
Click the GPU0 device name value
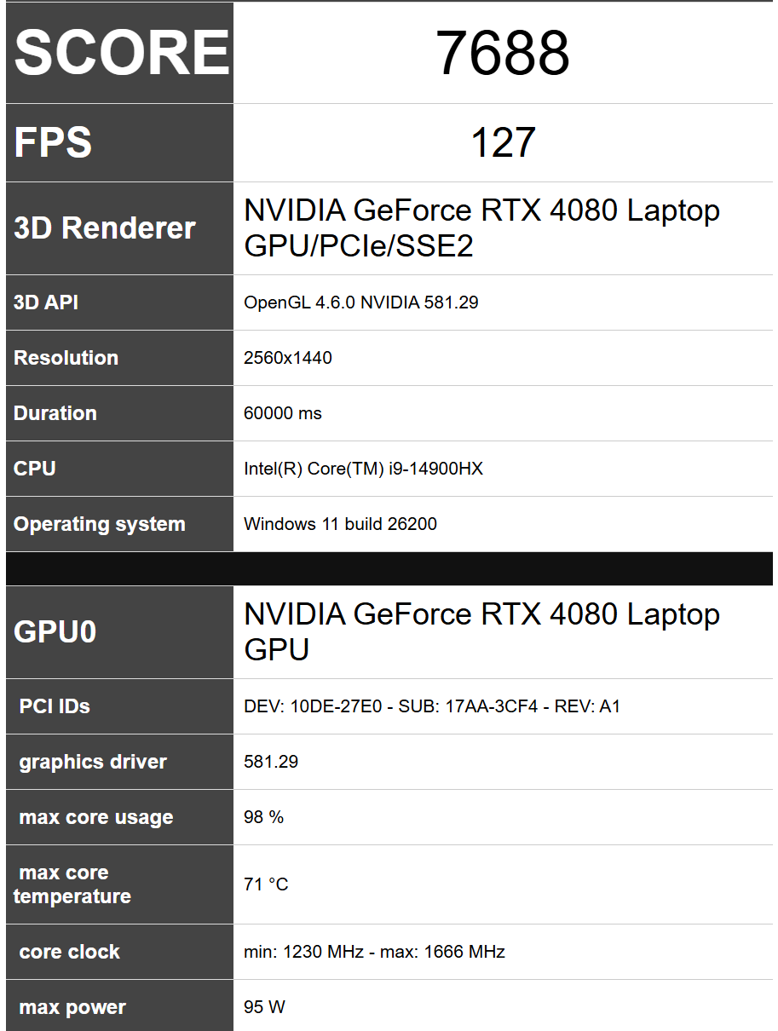pyautogui.click(x=481, y=631)
